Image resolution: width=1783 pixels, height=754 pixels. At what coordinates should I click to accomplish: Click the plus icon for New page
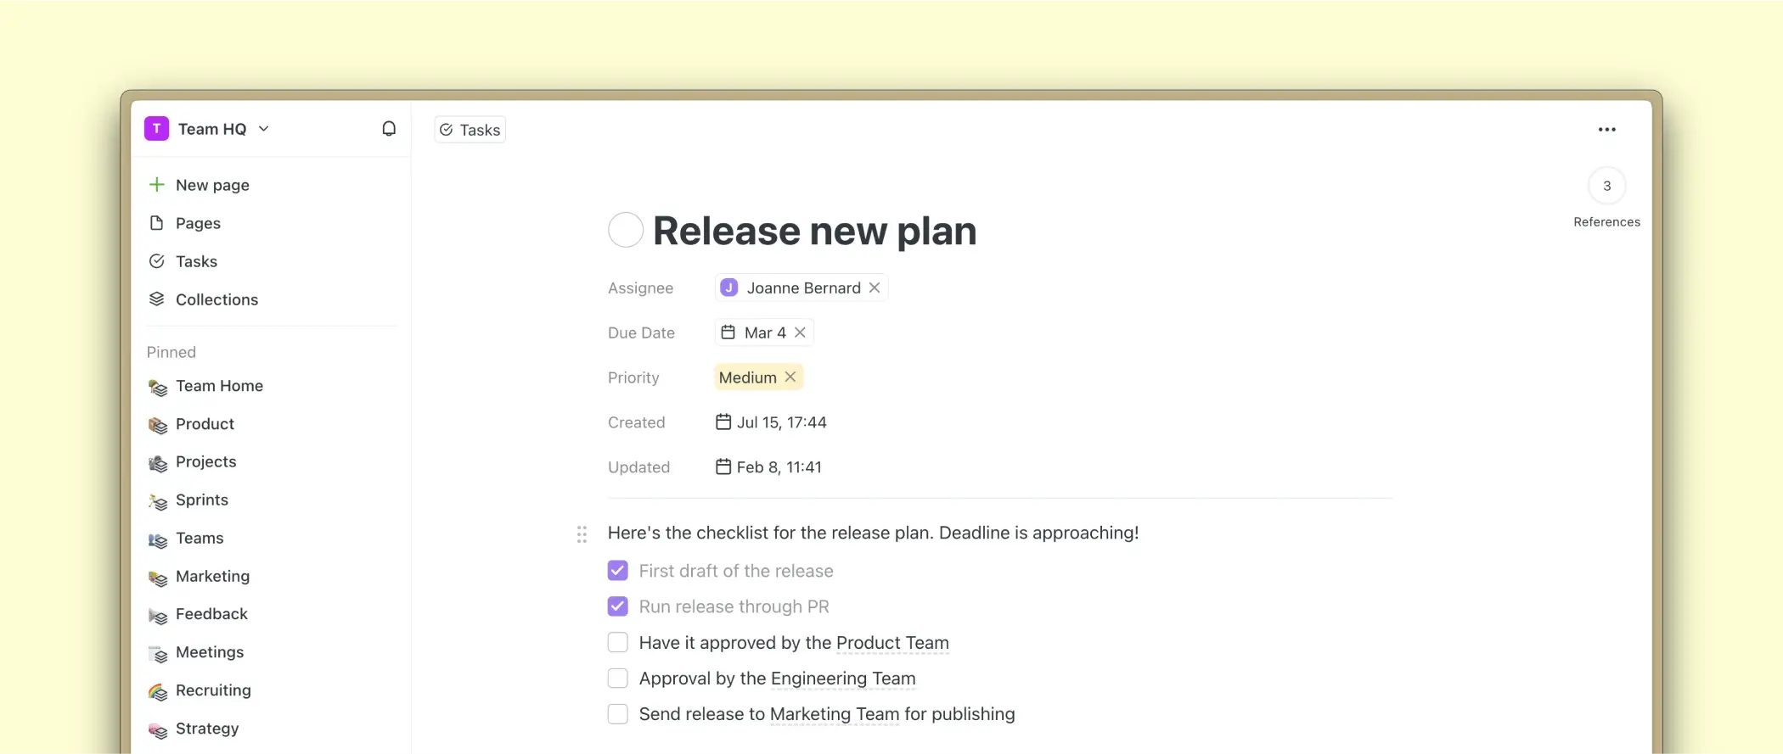click(x=157, y=185)
